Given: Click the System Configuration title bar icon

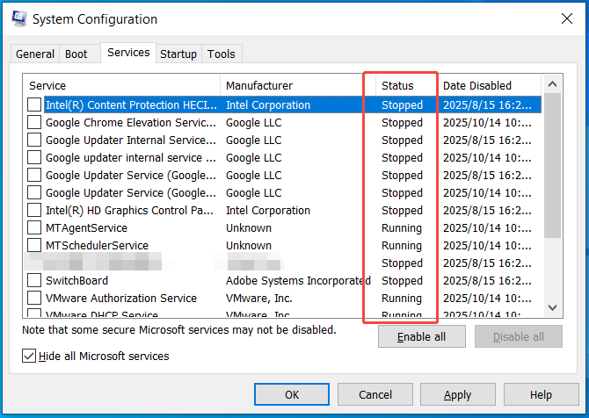Looking at the screenshot, I should 18,18.
